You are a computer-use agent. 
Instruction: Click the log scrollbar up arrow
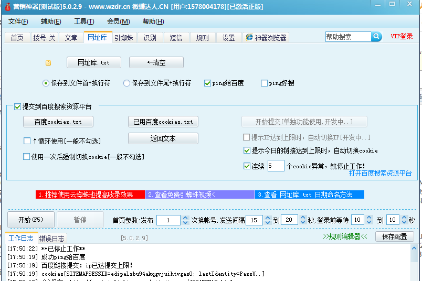pyautogui.click(x=414, y=248)
